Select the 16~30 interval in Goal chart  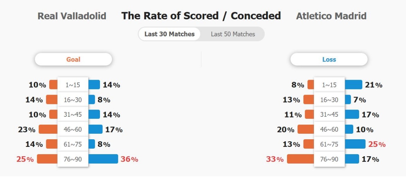[x=73, y=100]
